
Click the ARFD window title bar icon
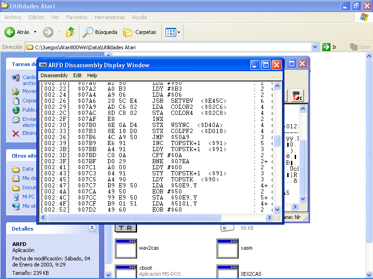(x=43, y=65)
